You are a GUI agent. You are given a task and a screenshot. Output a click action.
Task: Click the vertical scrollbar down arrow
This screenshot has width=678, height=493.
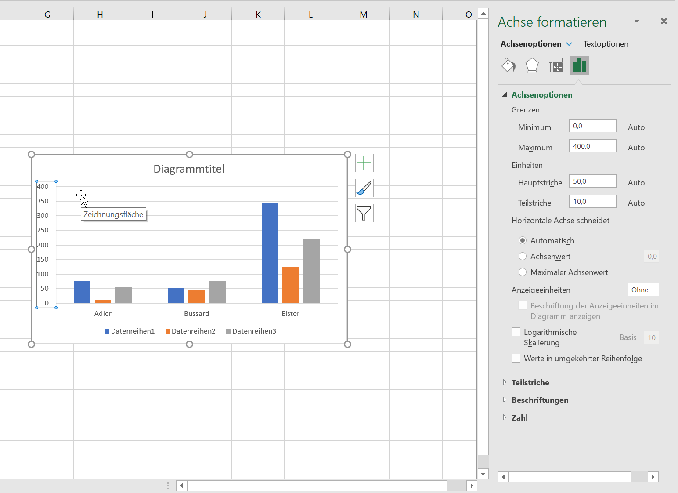483,474
